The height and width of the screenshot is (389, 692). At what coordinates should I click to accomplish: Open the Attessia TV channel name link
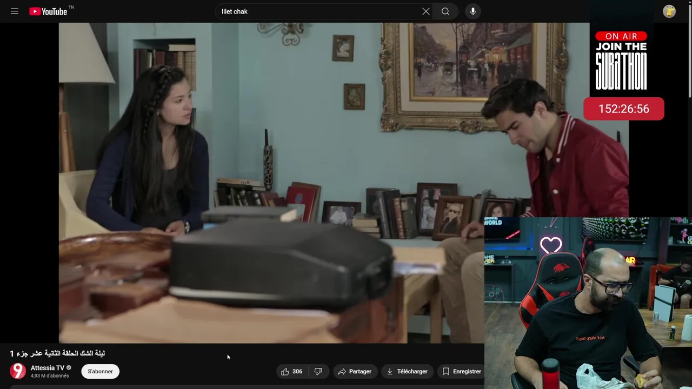click(48, 368)
